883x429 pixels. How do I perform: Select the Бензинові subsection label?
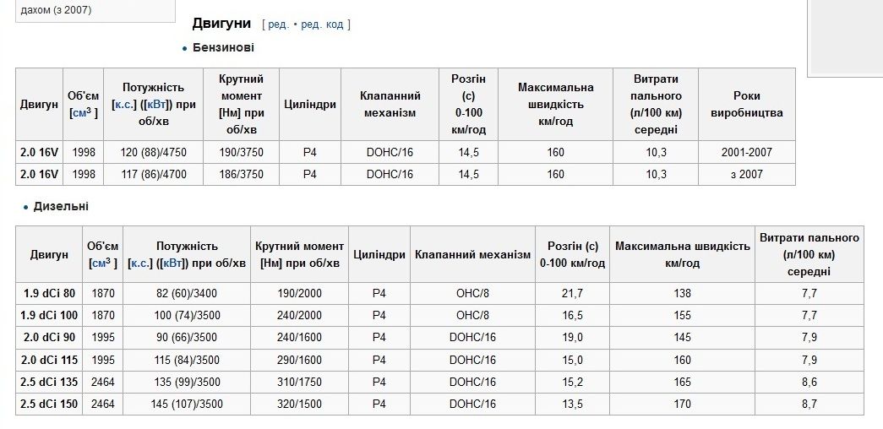pos(223,48)
